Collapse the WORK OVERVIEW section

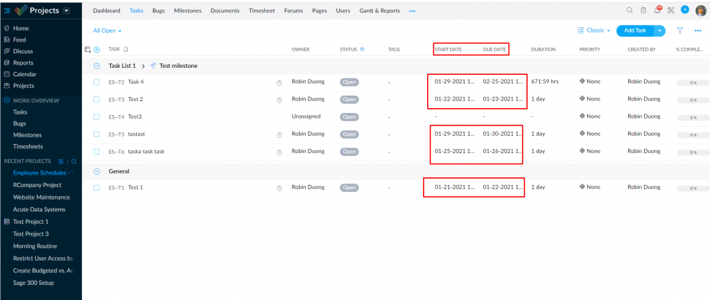click(7, 101)
